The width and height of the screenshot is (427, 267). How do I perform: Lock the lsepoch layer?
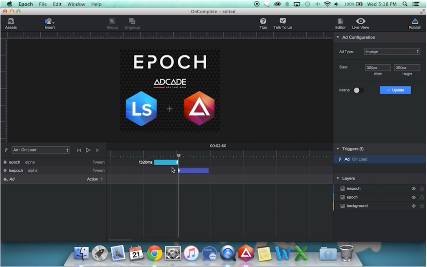point(422,188)
